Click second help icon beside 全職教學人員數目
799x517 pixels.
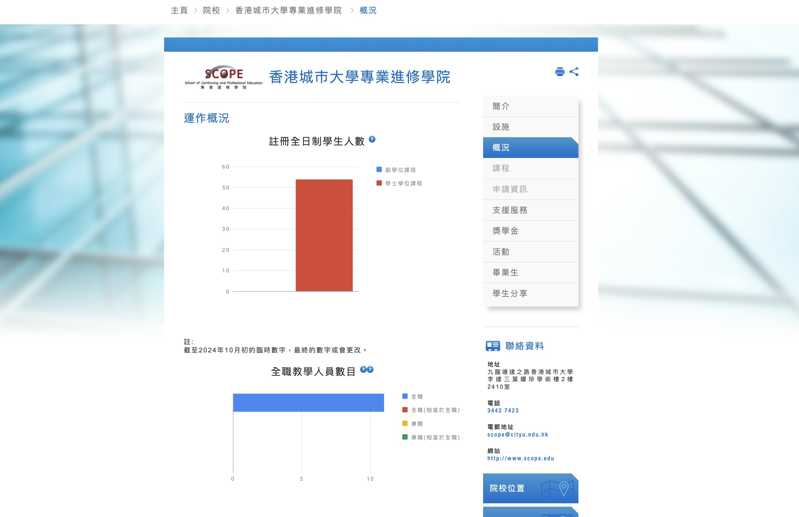click(x=370, y=369)
